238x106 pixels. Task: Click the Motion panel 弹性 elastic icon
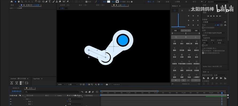[196, 41]
